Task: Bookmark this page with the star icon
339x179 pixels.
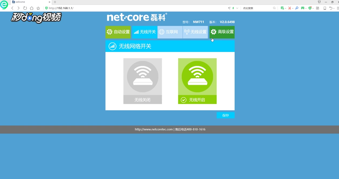Action: [x=38, y=8]
